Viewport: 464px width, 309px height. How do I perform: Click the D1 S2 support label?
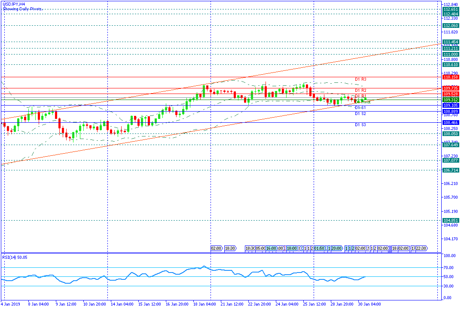(x=360, y=114)
